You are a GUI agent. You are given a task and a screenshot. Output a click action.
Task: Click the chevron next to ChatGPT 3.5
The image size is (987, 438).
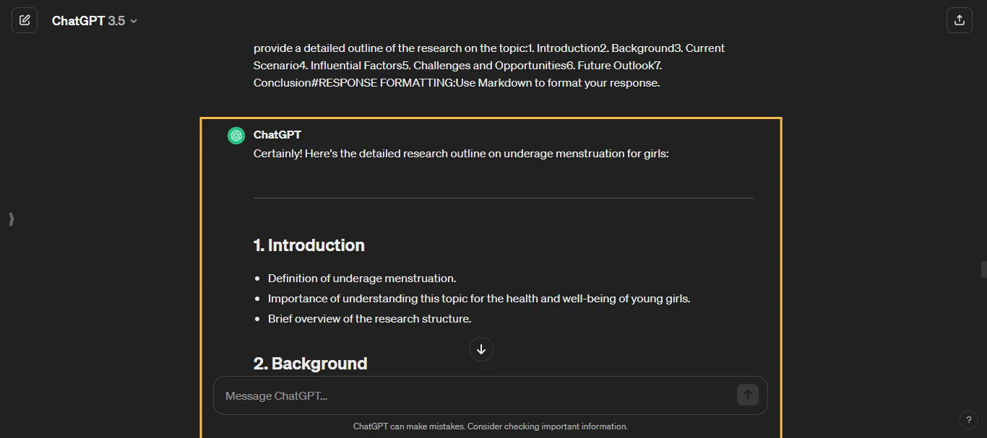[x=133, y=21]
